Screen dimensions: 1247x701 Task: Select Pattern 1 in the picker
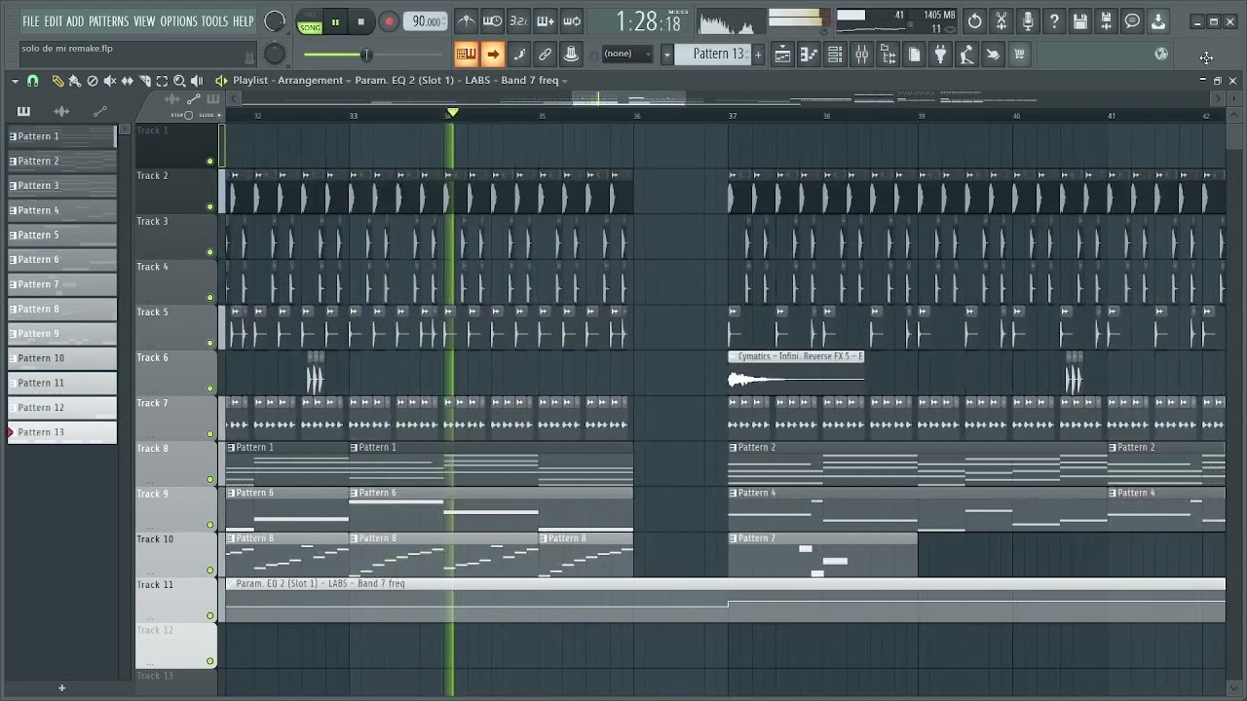62,136
